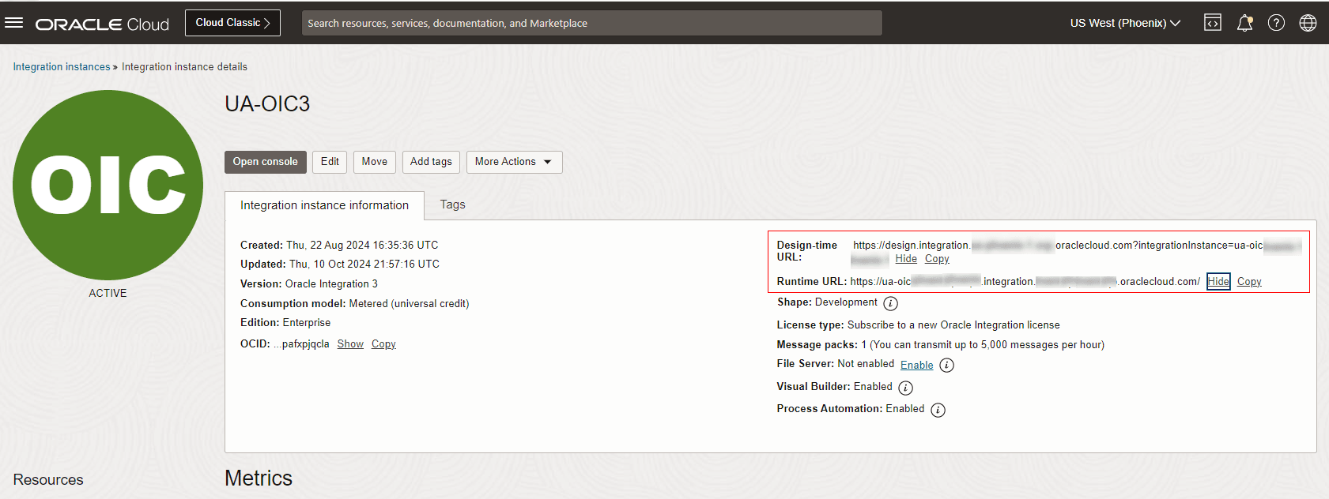The width and height of the screenshot is (1329, 499).
Task: Click the UA-OIC3 instance title
Action: (267, 104)
